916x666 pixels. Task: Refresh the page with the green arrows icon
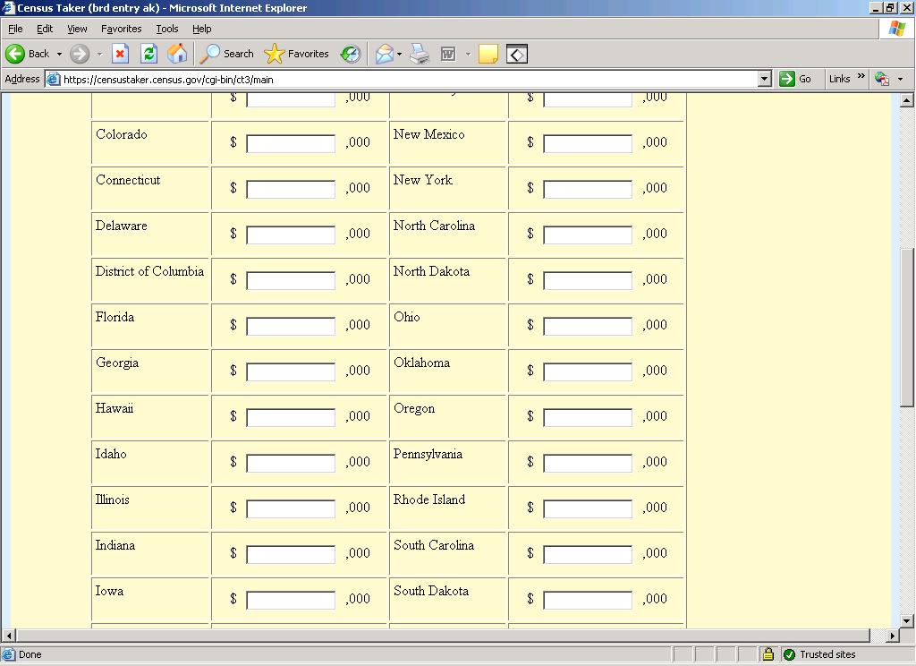coord(149,54)
